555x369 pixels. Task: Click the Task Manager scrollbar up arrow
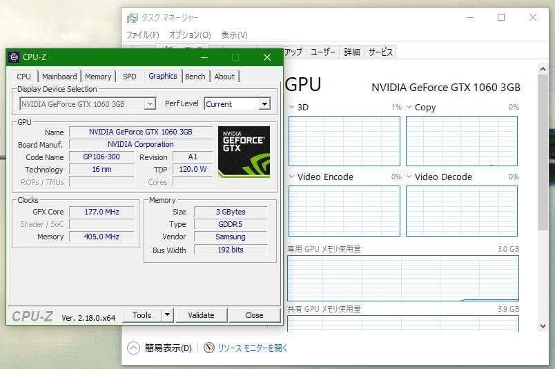543,70
